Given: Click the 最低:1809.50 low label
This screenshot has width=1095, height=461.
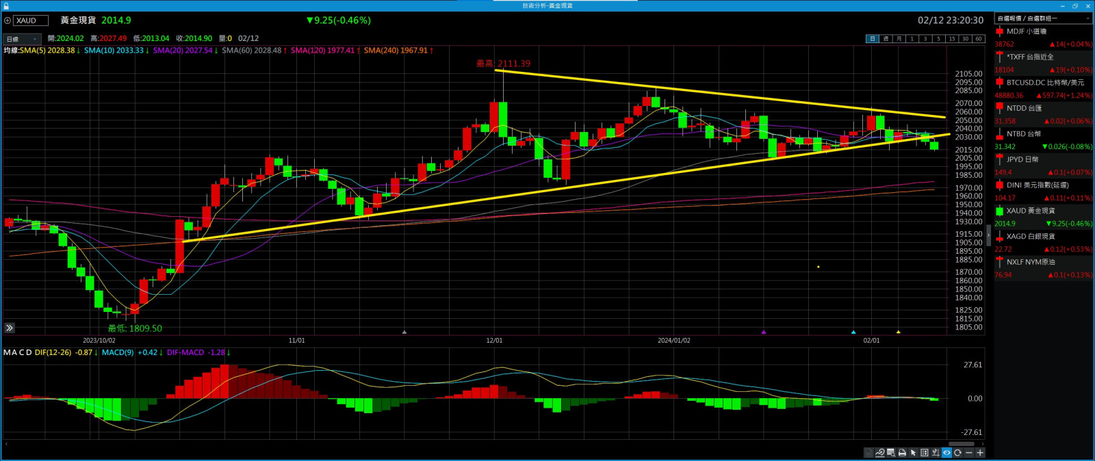Looking at the screenshot, I should click(x=135, y=329).
